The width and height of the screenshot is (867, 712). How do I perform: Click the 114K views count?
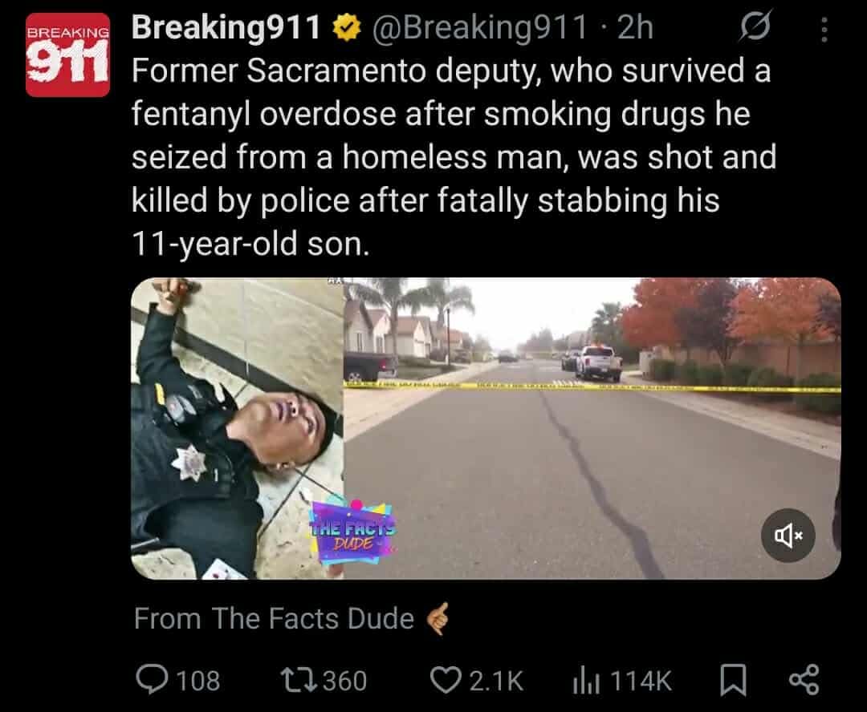coord(641,681)
